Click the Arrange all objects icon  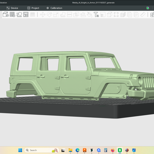[x=26, y=15]
